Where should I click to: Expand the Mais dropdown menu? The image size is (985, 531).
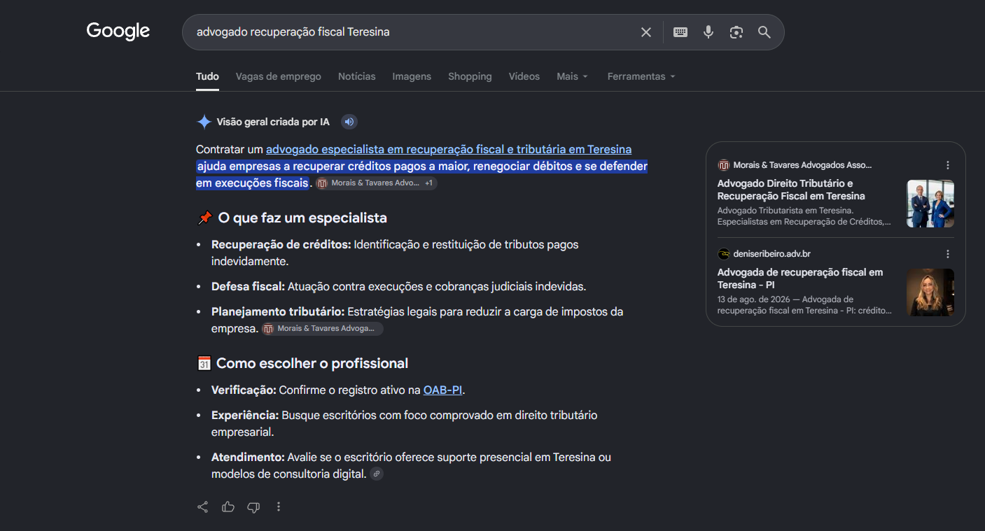point(573,76)
